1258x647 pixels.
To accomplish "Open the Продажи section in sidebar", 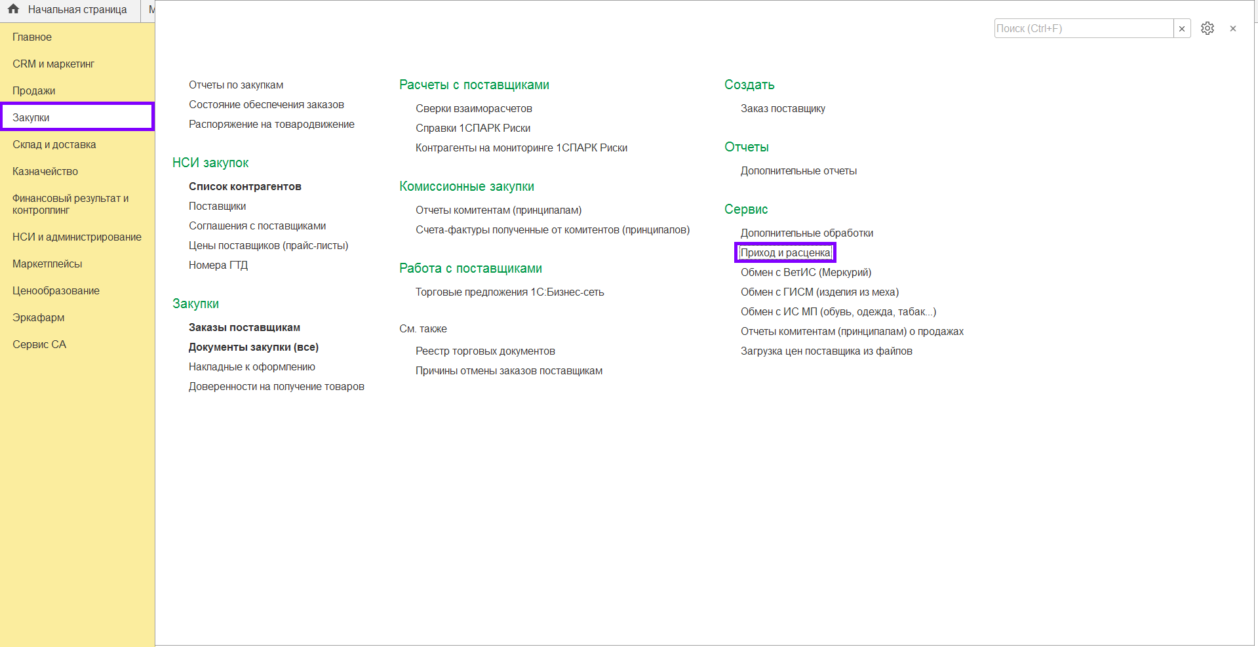I will (34, 91).
